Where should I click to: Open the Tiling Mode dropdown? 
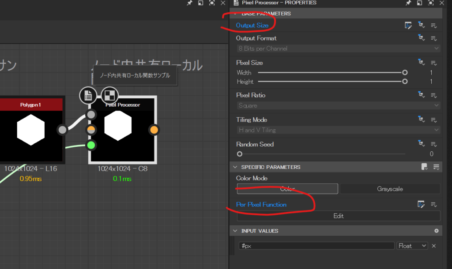point(338,130)
